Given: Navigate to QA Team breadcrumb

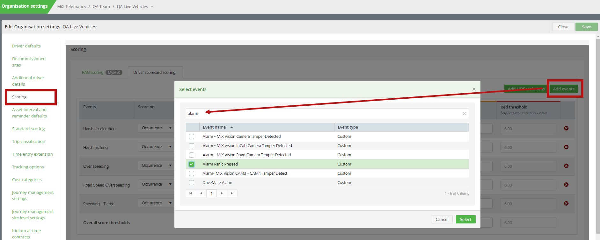Looking at the screenshot, I should (101, 7).
